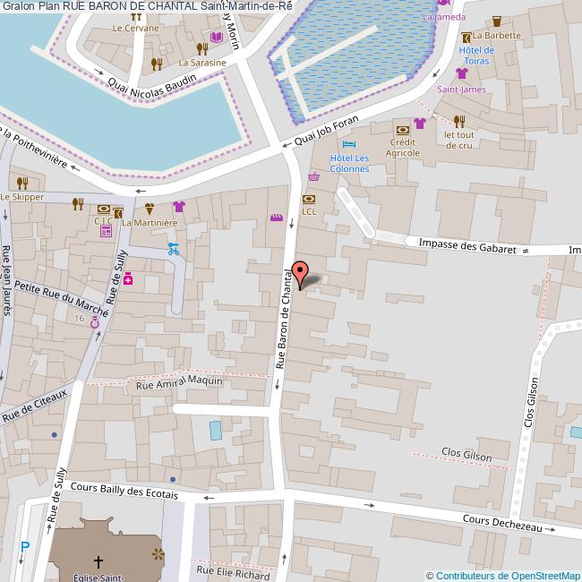Click the Hôtel de Toiras icon
Screen dimensions: 582x582
tap(465, 37)
